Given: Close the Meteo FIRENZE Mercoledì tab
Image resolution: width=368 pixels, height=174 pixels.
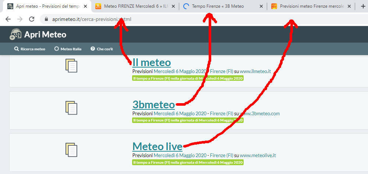Looking at the screenshot, I should click(x=173, y=6).
